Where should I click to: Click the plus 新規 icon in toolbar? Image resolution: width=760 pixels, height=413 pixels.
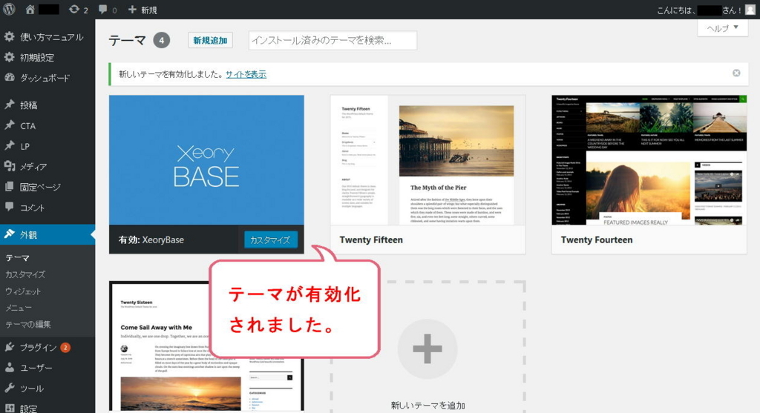132,9
